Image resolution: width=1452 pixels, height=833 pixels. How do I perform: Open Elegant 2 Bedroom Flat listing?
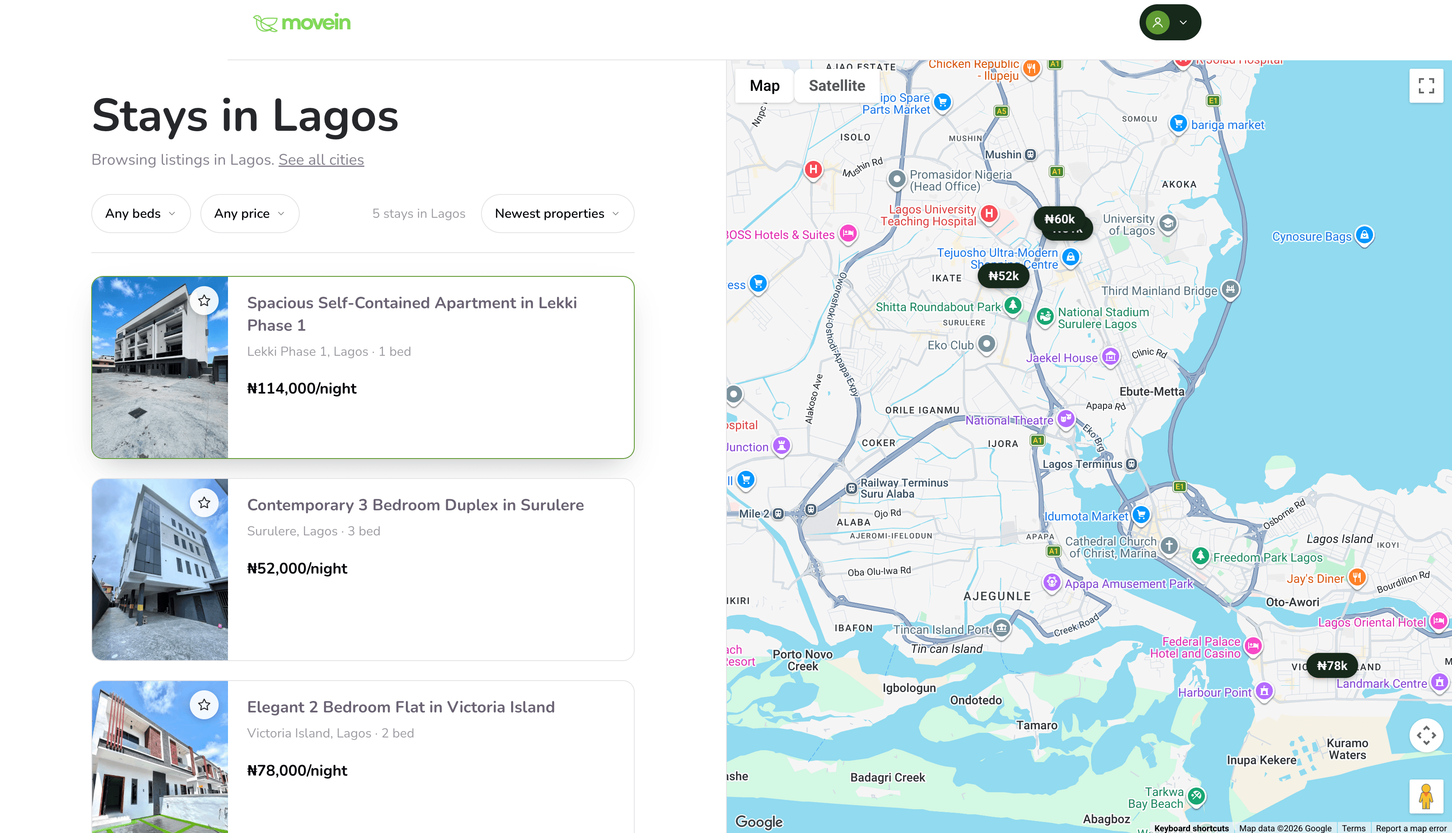(x=400, y=707)
